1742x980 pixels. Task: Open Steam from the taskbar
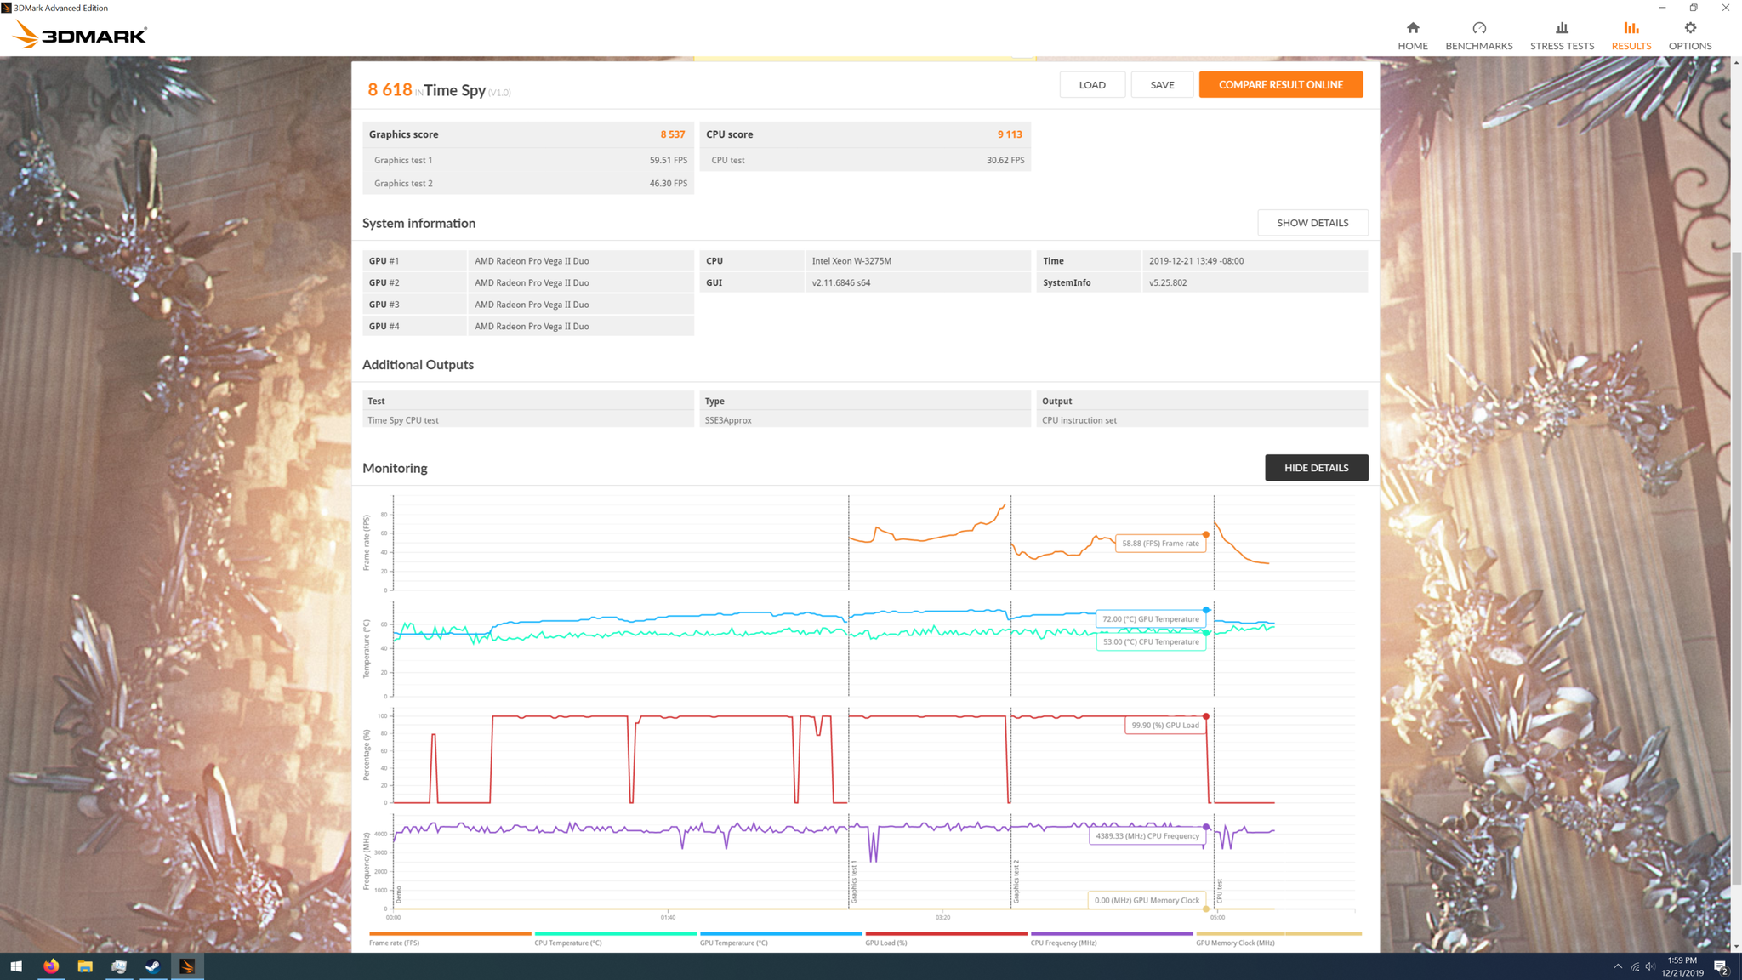tap(153, 966)
